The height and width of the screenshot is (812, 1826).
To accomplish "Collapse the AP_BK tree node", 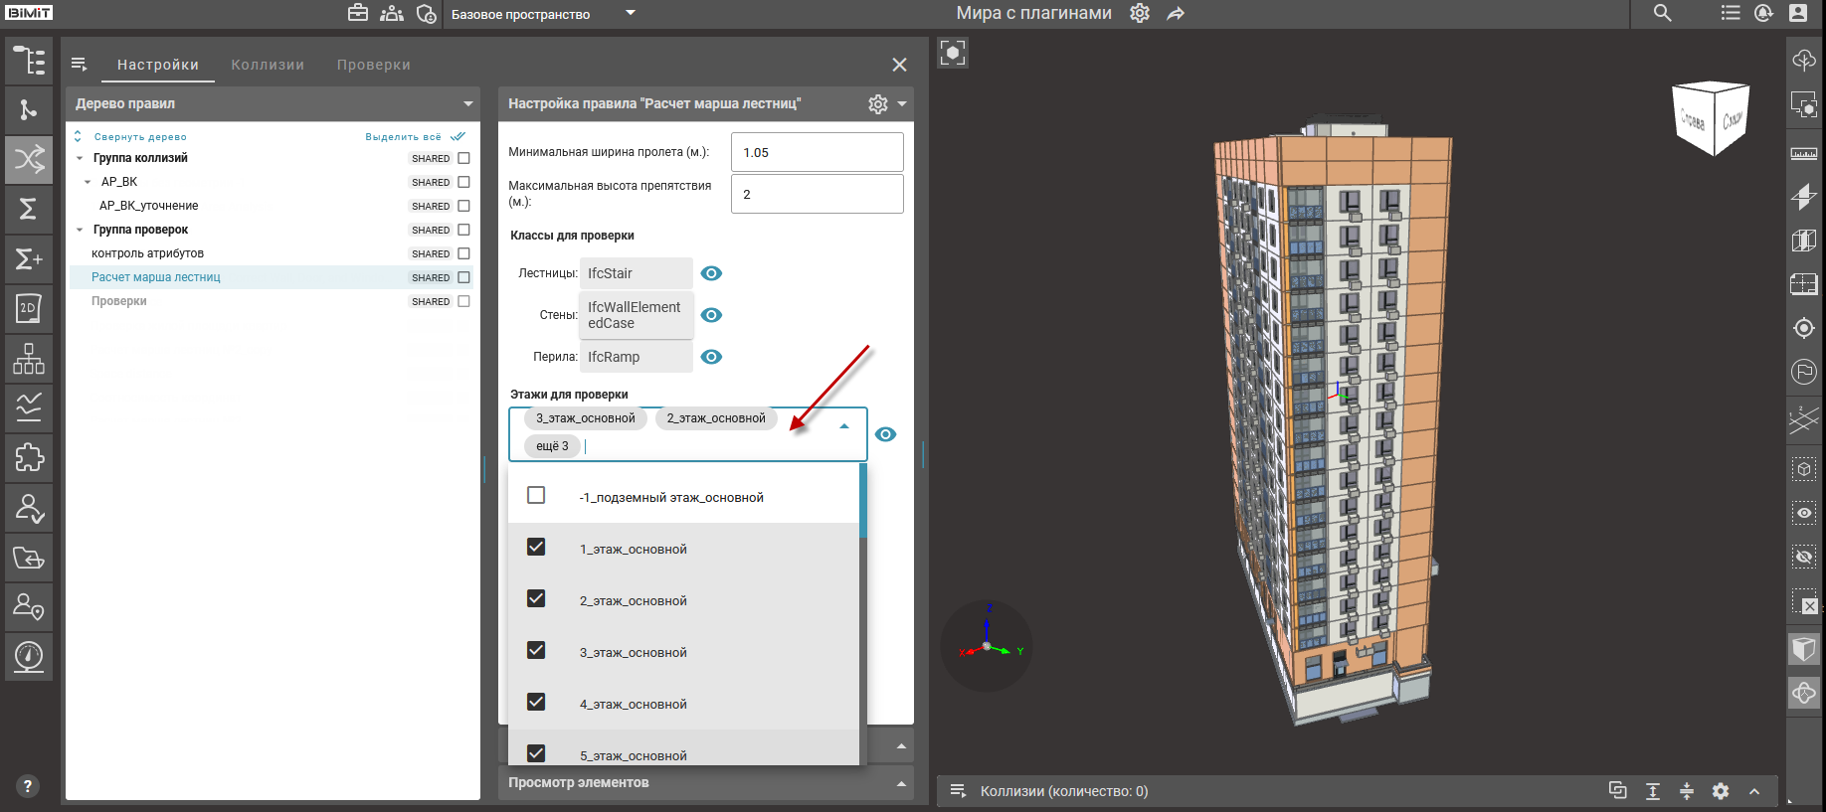I will 88,182.
